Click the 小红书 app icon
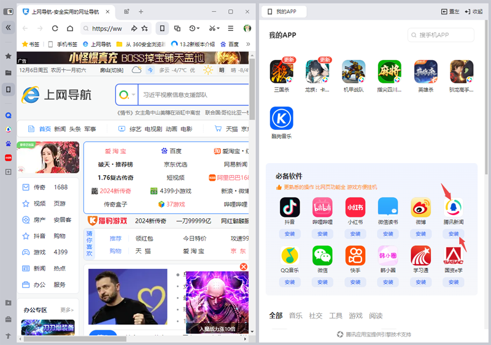This screenshot has width=491, height=345. pyautogui.click(x=355, y=207)
